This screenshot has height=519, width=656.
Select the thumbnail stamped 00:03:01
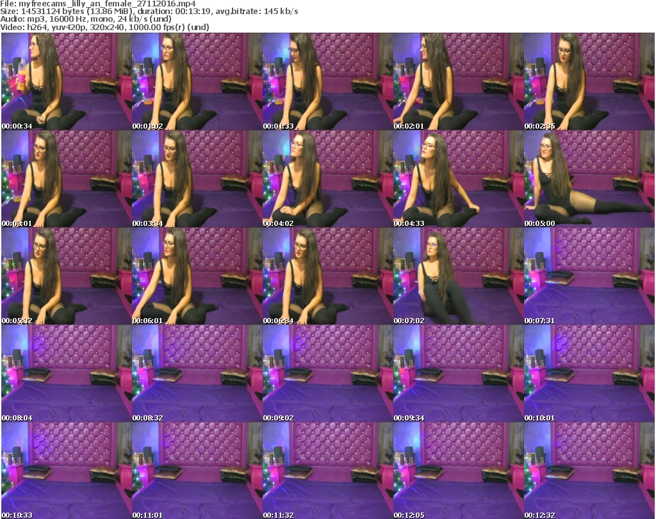point(67,179)
